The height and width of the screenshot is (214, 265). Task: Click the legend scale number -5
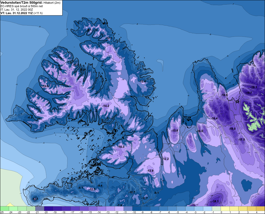pyautogui.click(x=178, y=212)
